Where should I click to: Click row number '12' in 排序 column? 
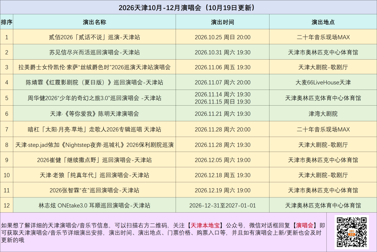coord(7,205)
